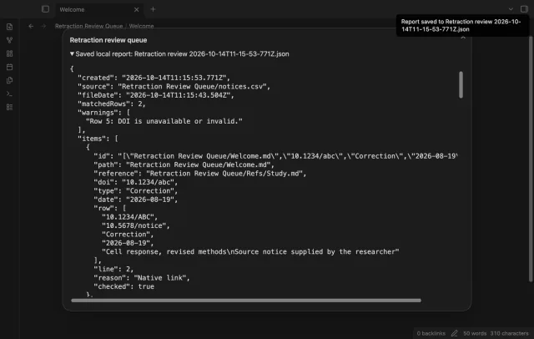Image resolution: width=534 pixels, height=339 pixels.
Task: Toggle the right sidebar icon
Action: click(524, 9)
